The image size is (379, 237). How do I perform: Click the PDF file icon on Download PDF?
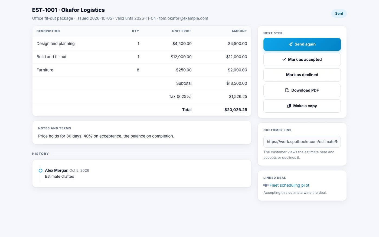pyautogui.click(x=287, y=90)
